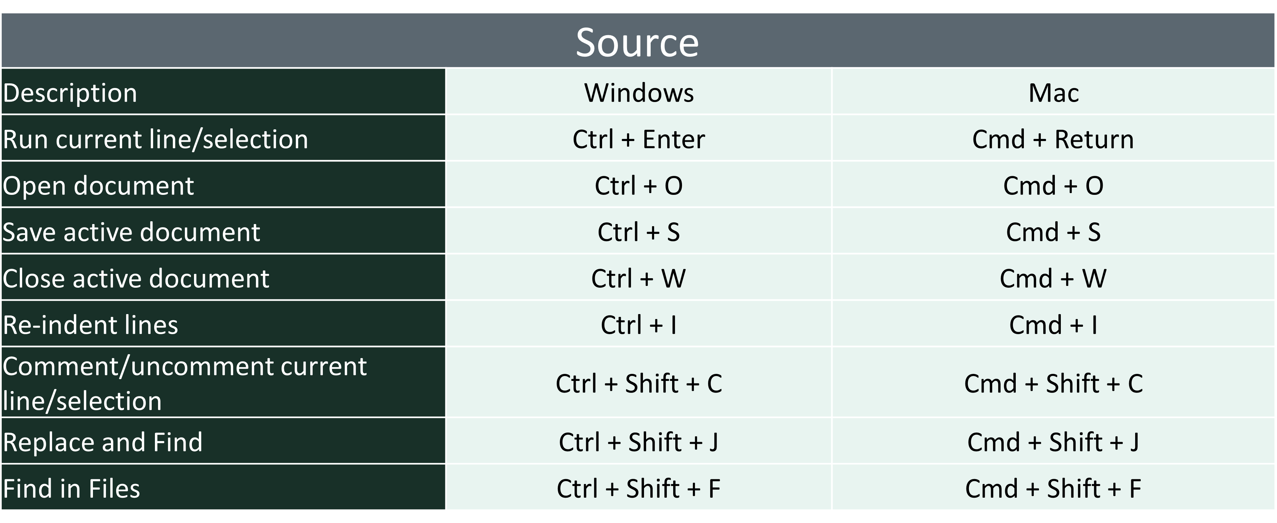The height and width of the screenshot is (523, 1277).
Task: Click the Cmd + Shift + J cell
Action: click(1053, 441)
